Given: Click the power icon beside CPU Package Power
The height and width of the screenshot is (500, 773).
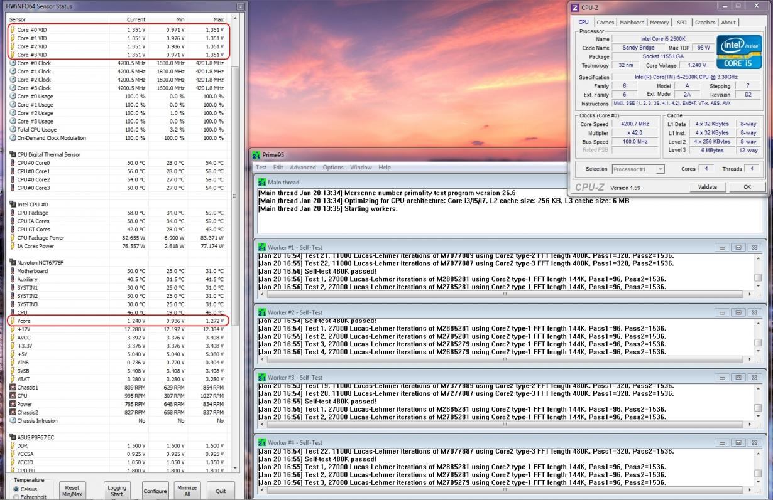Looking at the screenshot, I should pyautogui.click(x=13, y=238).
